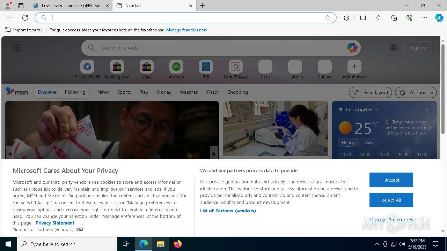
Task: Open the MSN apps grid icon
Action: point(16,48)
